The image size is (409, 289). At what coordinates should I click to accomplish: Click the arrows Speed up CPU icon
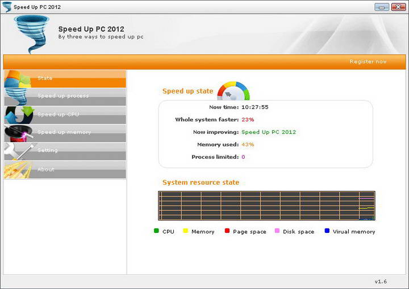pyautogui.click(x=19, y=115)
